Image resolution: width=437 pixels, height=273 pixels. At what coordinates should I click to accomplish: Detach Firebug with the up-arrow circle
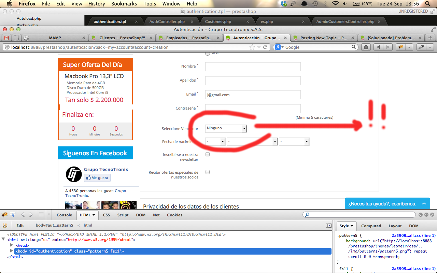click(x=426, y=215)
